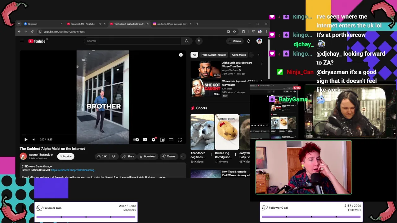Mute the audio on Glanfaidh Mé tab
Screen dimensions: 397x223
coord(100,24)
